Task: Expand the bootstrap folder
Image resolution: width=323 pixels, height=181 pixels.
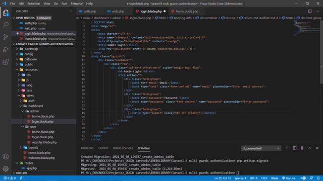Action: [44, 49]
